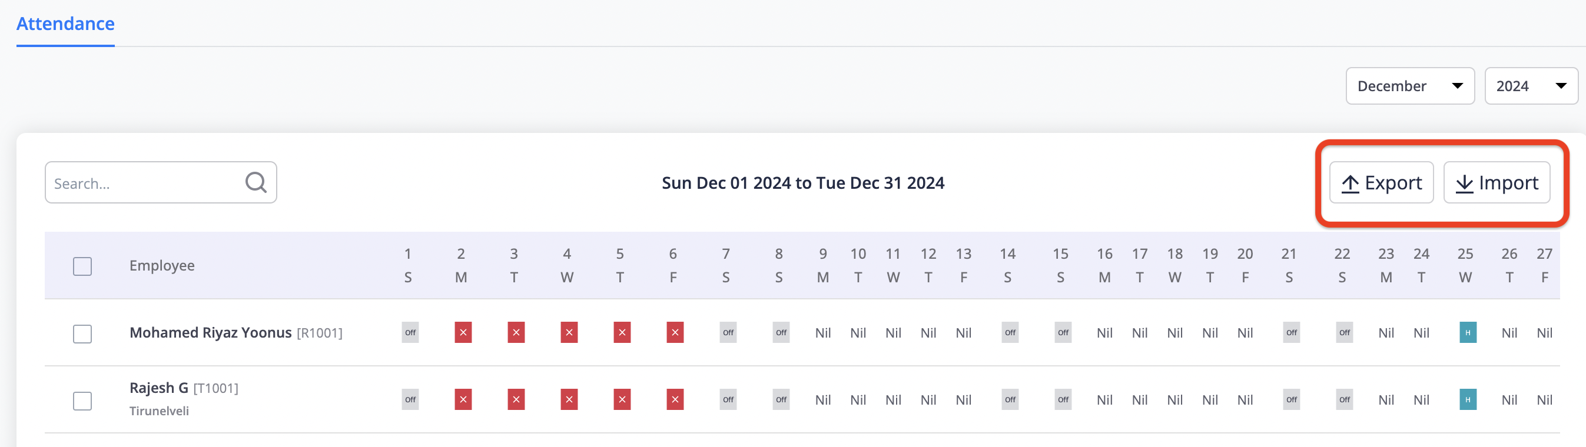
Task: Check the Rajesh G row checkbox
Action: click(x=82, y=401)
